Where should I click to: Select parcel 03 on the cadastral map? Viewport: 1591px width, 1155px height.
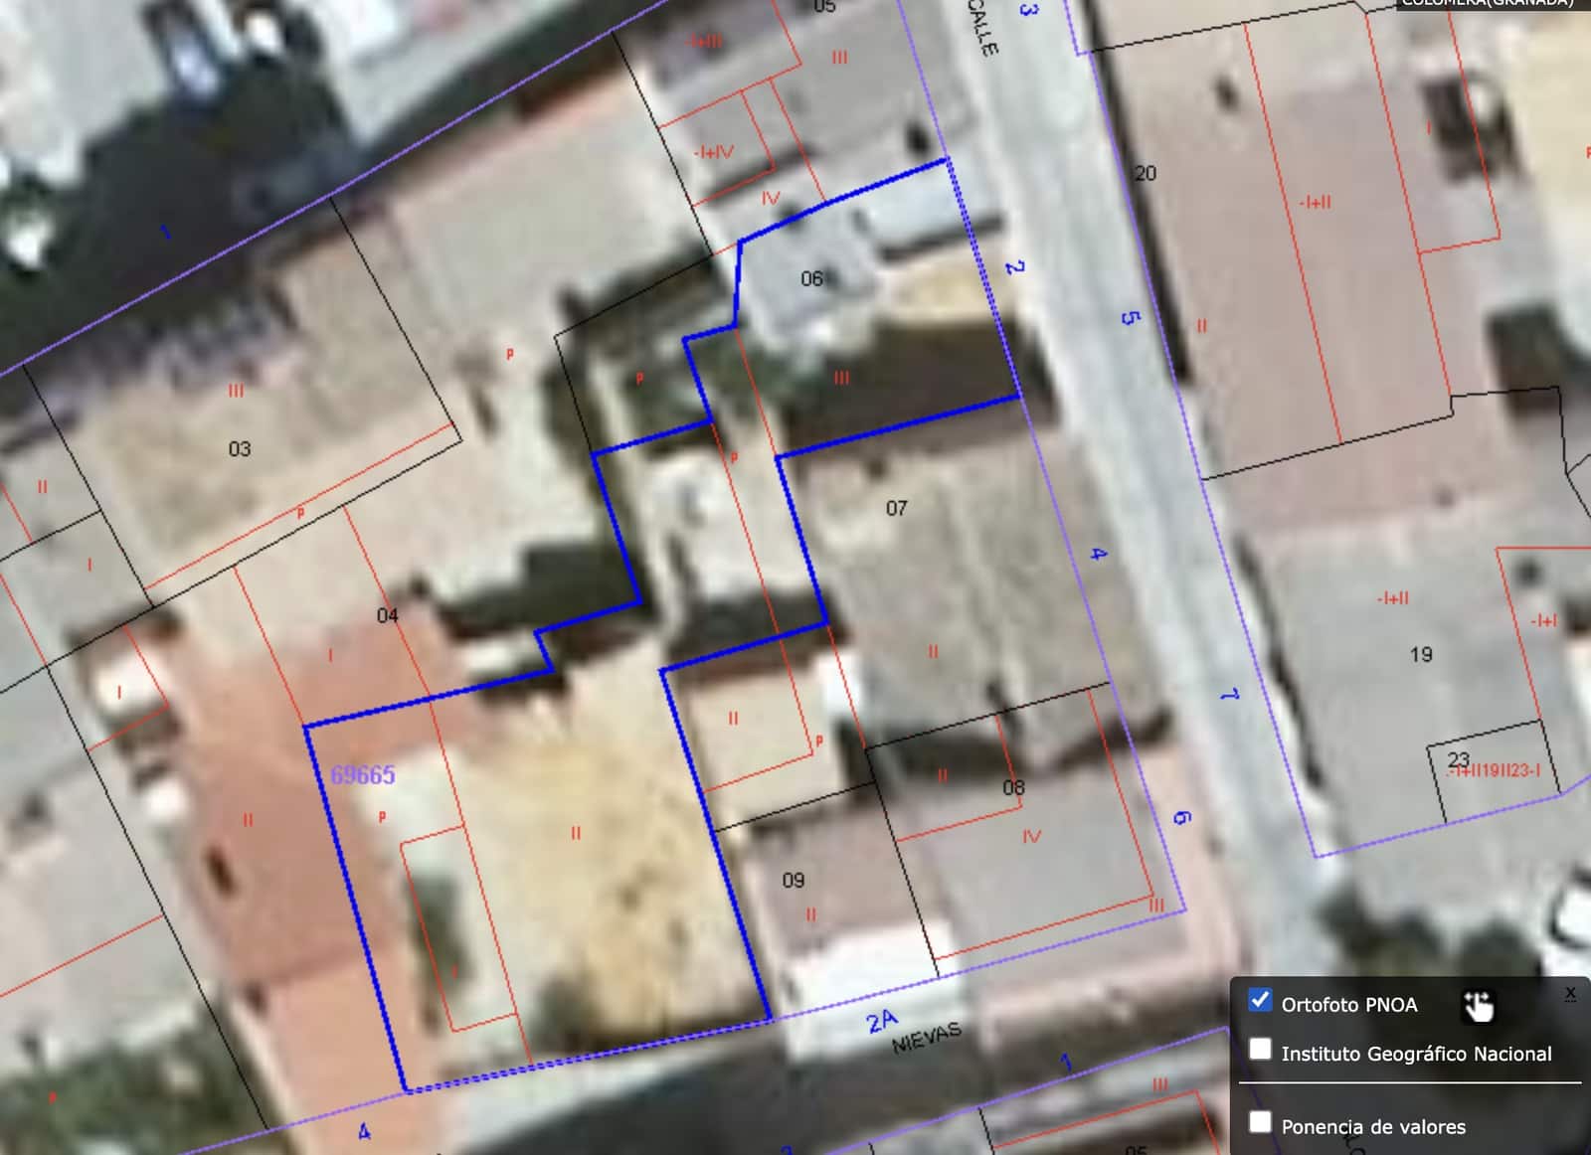pyautogui.click(x=240, y=449)
